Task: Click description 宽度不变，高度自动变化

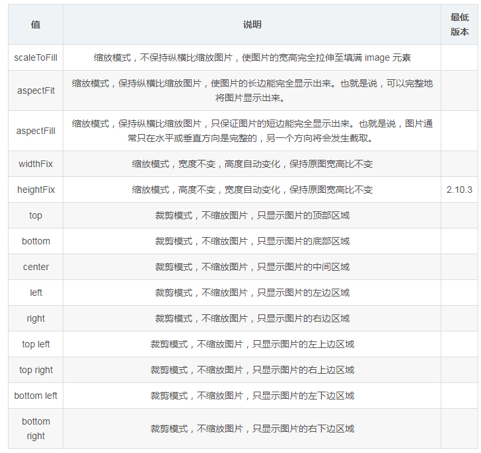Action: pyautogui.click(x=252, y=164)
